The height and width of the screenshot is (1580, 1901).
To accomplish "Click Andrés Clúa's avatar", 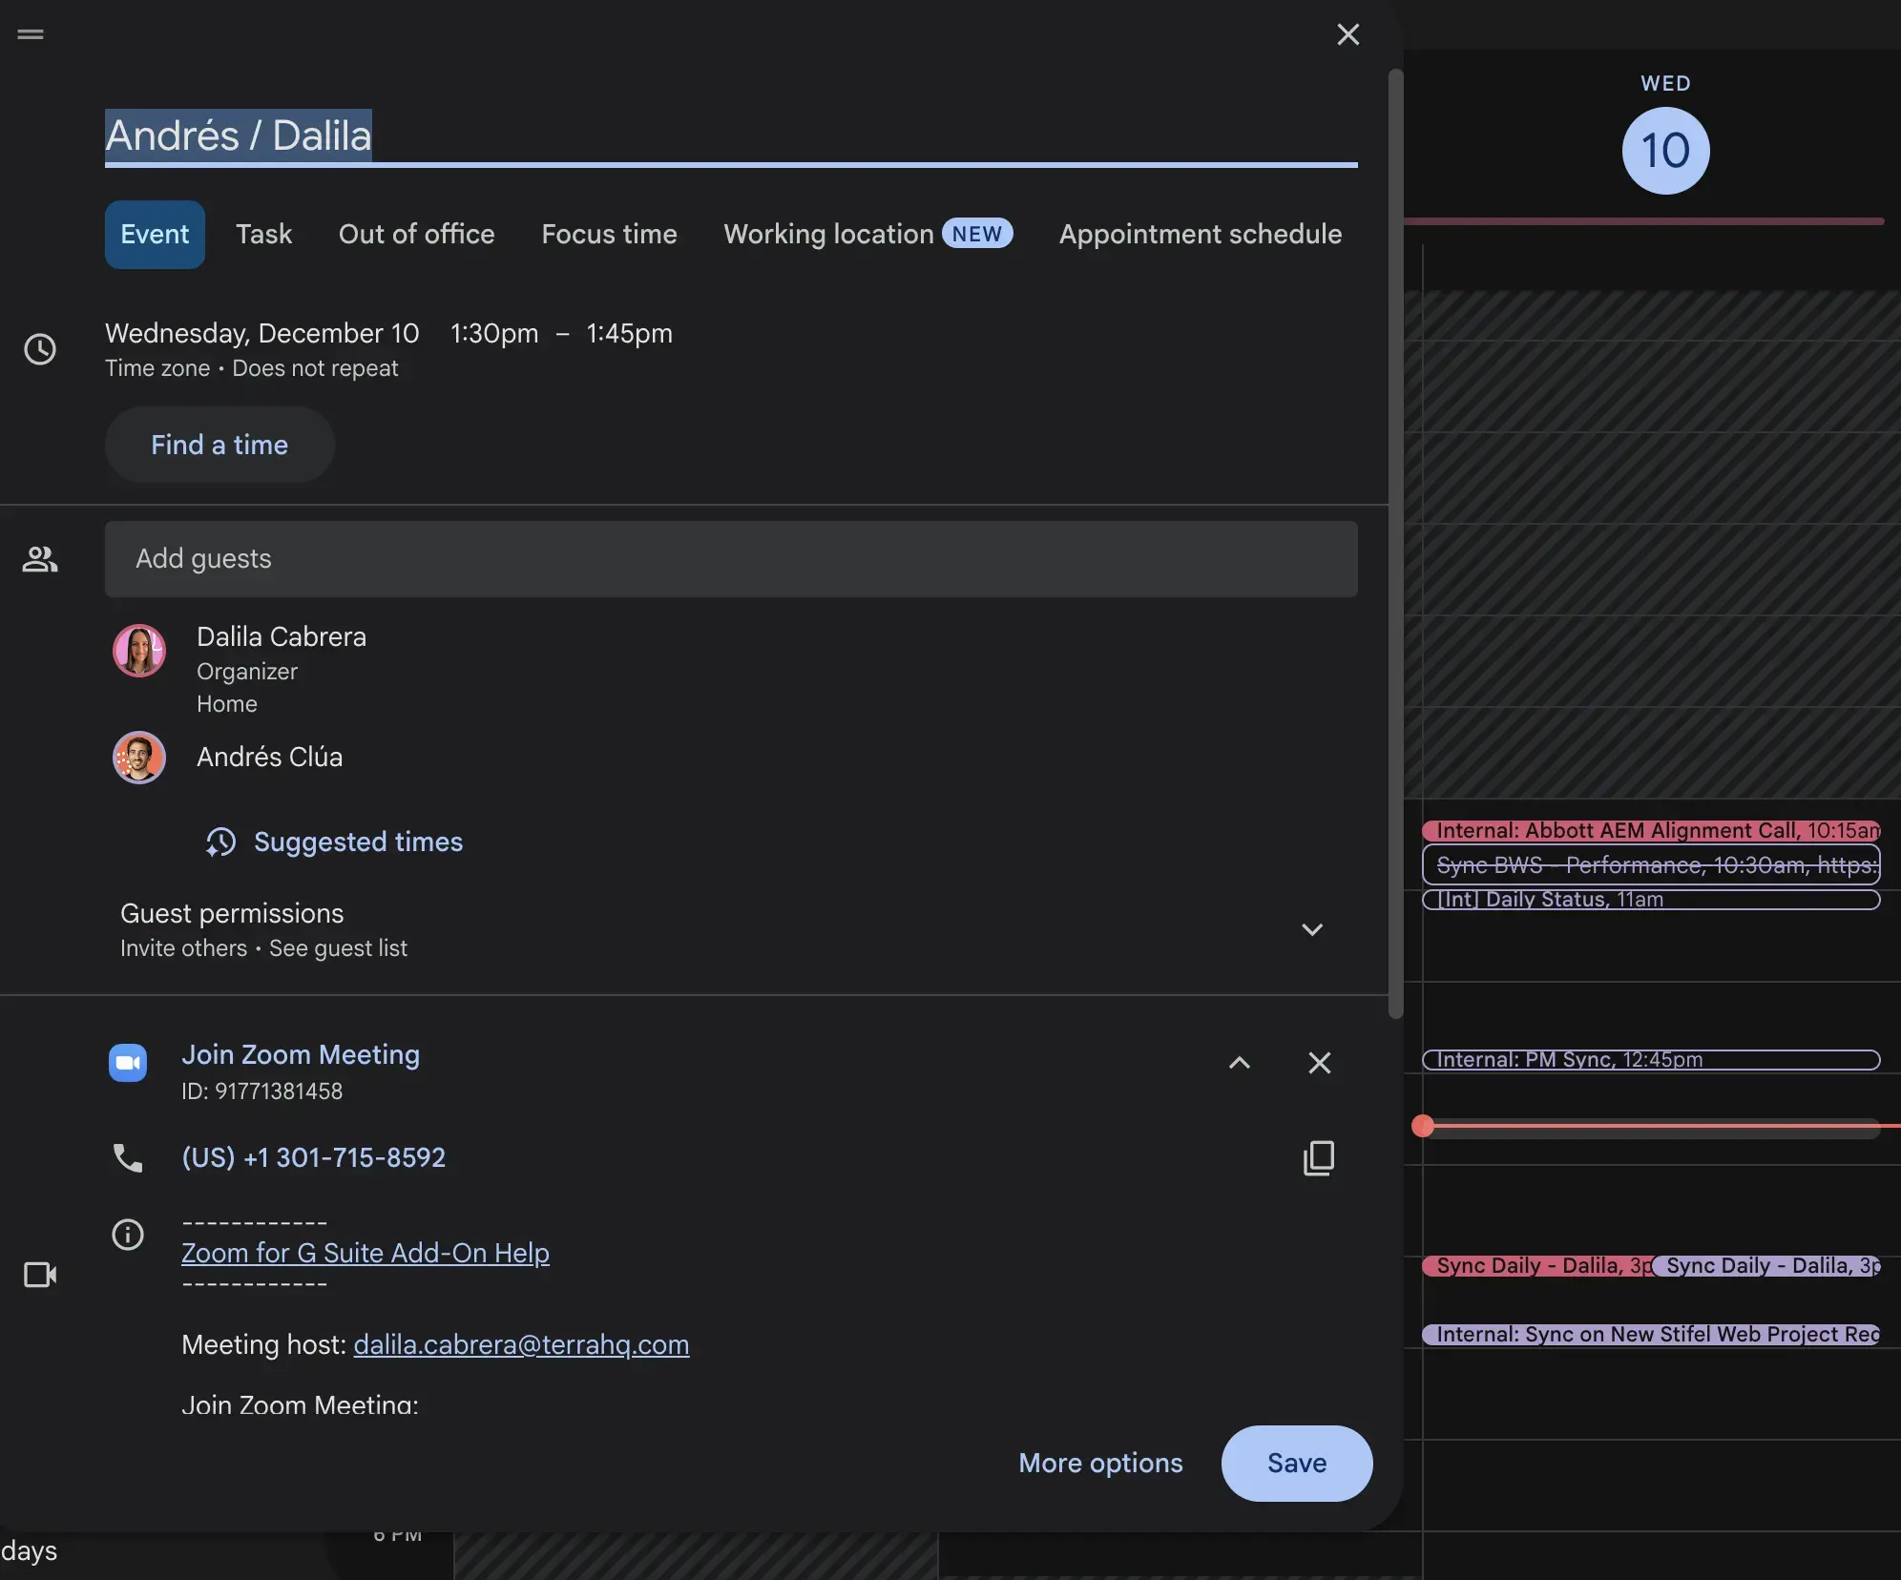I will tap(139, 758).
